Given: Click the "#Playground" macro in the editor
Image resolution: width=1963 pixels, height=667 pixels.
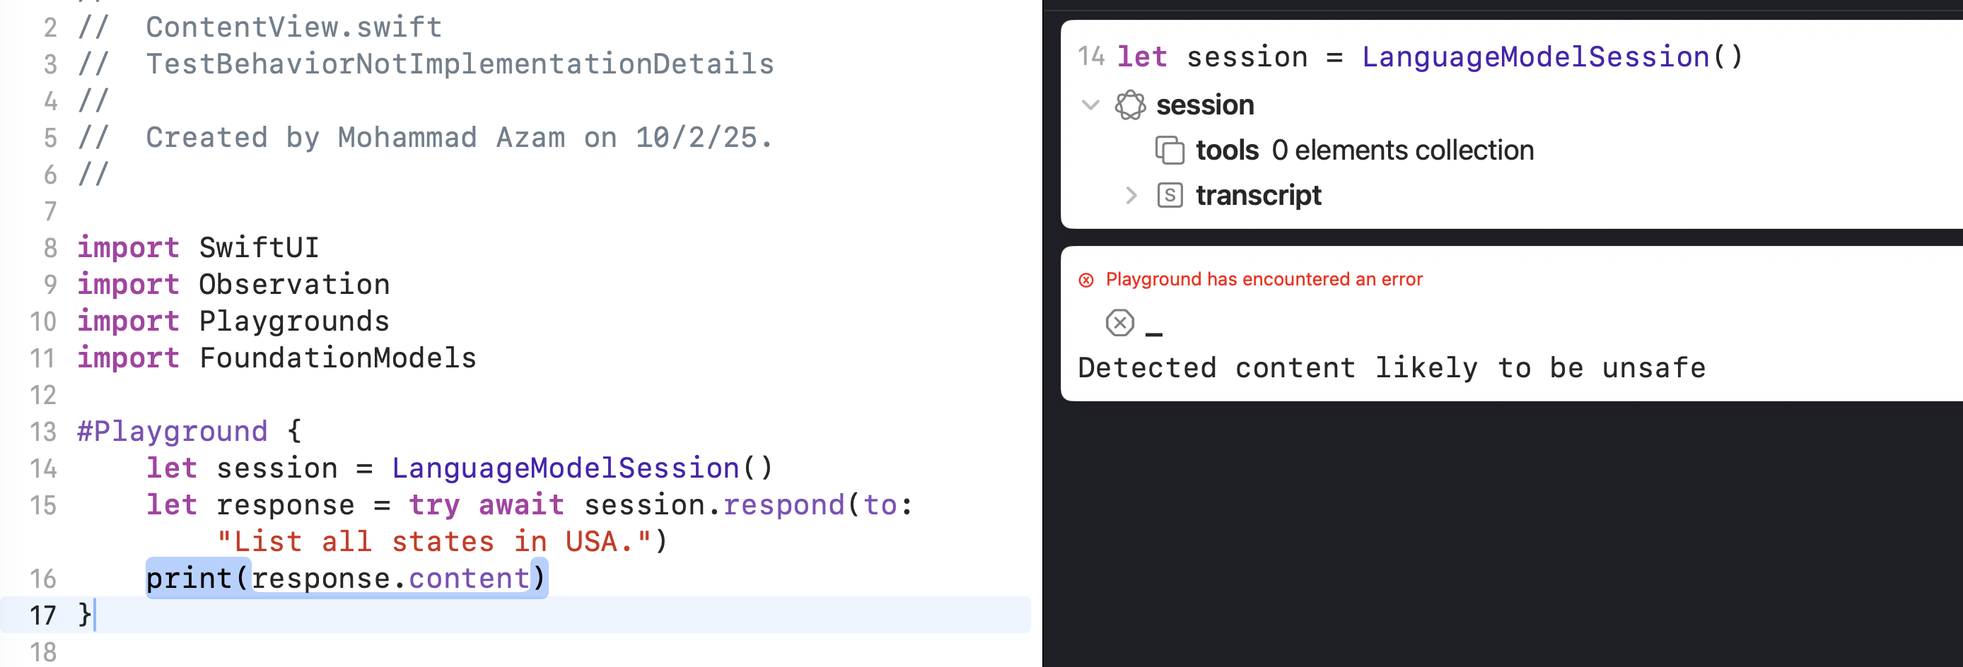Looking at the screenshot, I should pos(173,432).
